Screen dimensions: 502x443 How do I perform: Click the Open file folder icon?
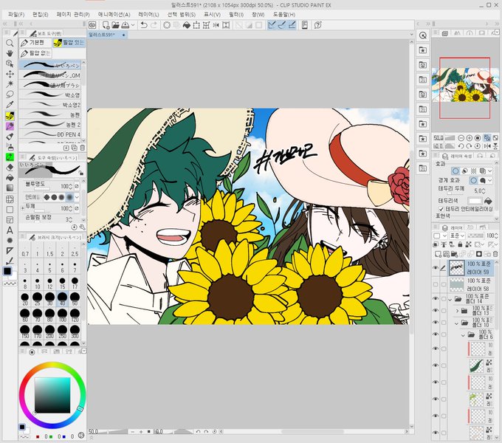coord(116,25)
